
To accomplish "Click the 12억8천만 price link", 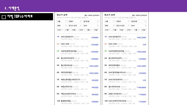I will coord(95,38).
